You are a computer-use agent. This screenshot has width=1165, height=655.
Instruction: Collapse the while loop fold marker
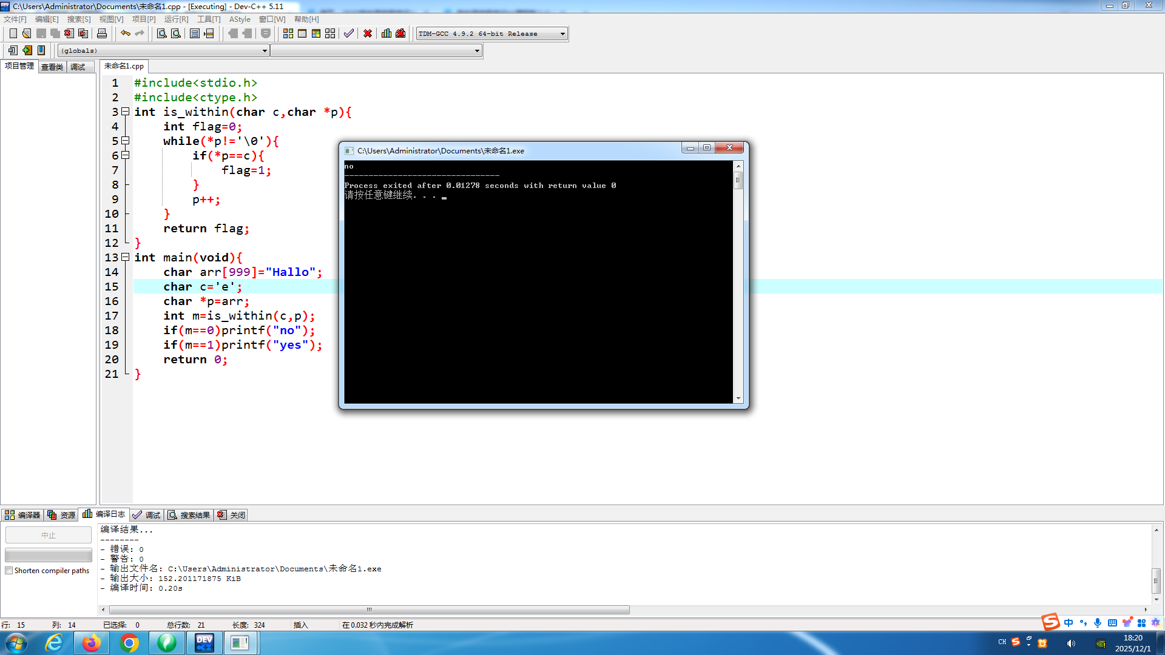[126, 141]
